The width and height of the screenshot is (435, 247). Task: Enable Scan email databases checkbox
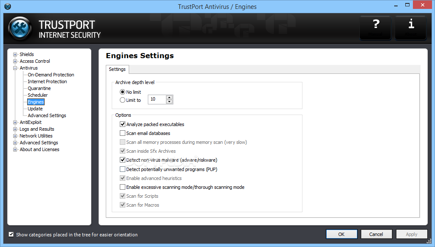123,133
